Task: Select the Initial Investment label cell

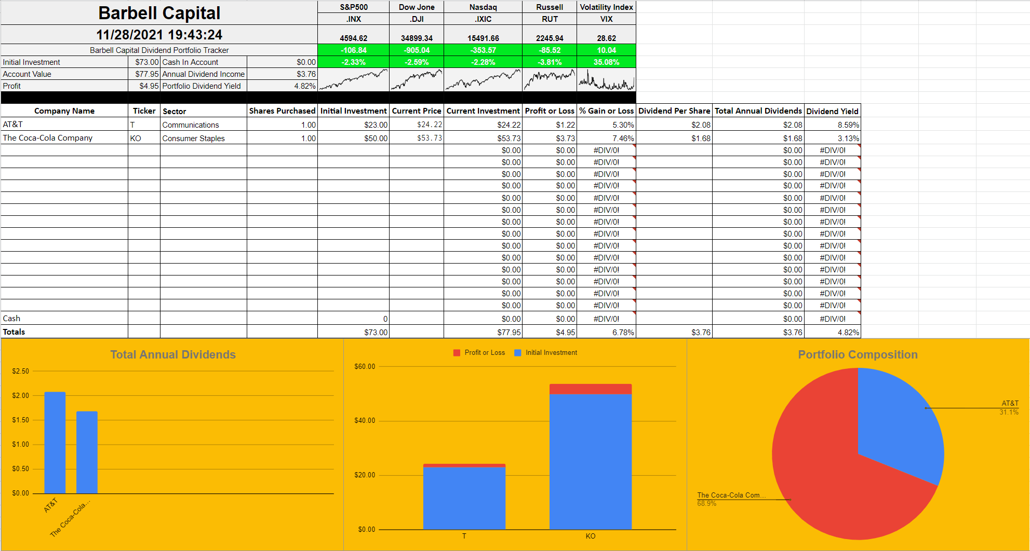Action: (64, 62)
